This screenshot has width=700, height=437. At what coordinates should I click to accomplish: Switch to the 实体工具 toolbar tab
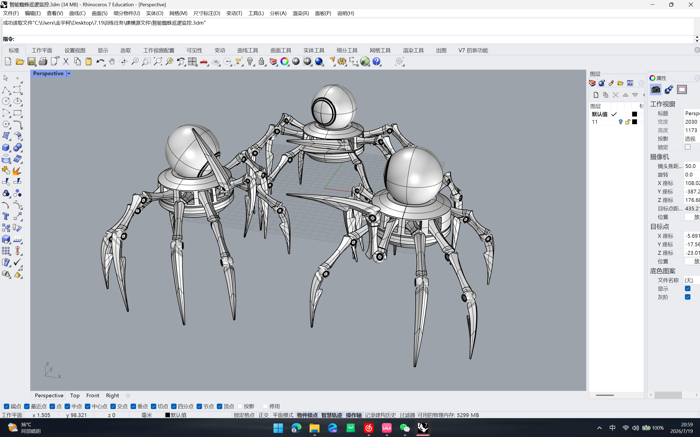click(x=314, y=50)
